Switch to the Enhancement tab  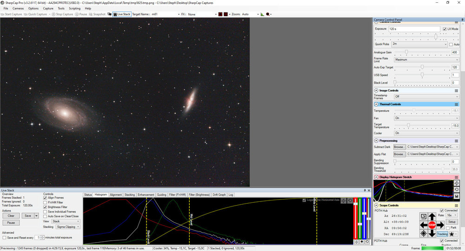pos(146,195)
